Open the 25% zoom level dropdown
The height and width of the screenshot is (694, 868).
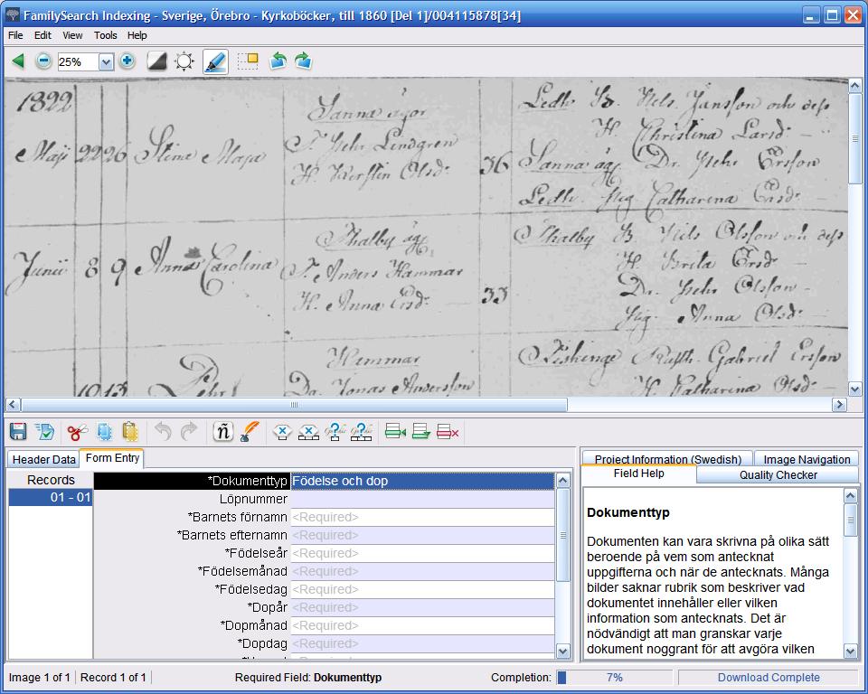(106, 62)
